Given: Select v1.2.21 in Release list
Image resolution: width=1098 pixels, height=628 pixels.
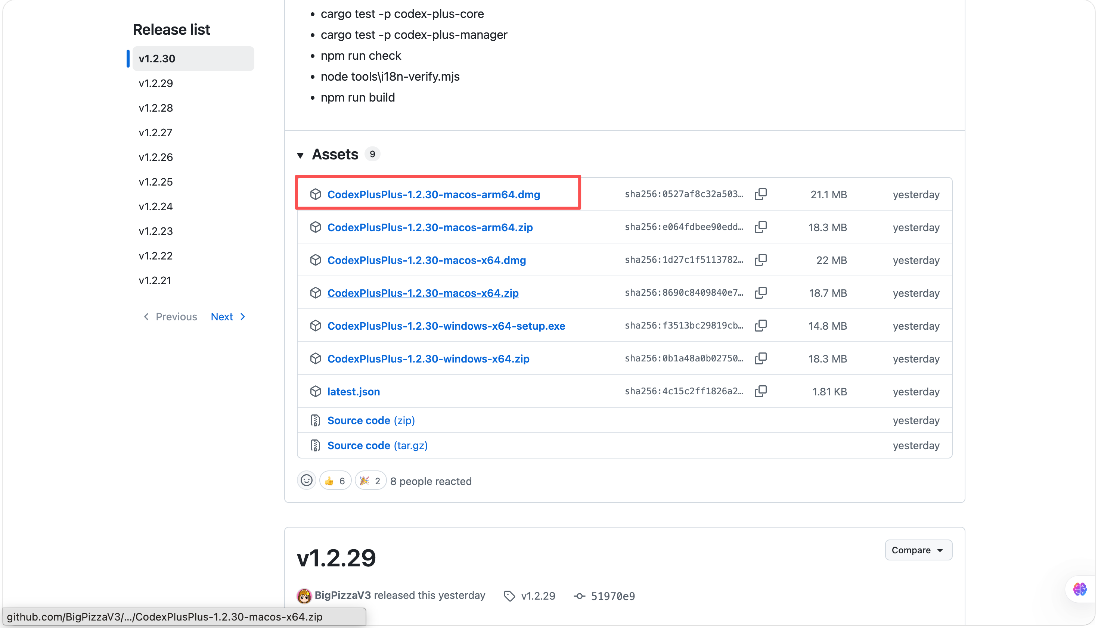Looking at the screenshot, I should pos(193,280).
